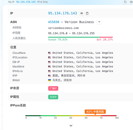Expand more details chevron at bottom
Image resolution: width=133 pixels, height=130 pixels.
(x=71, y=126)
